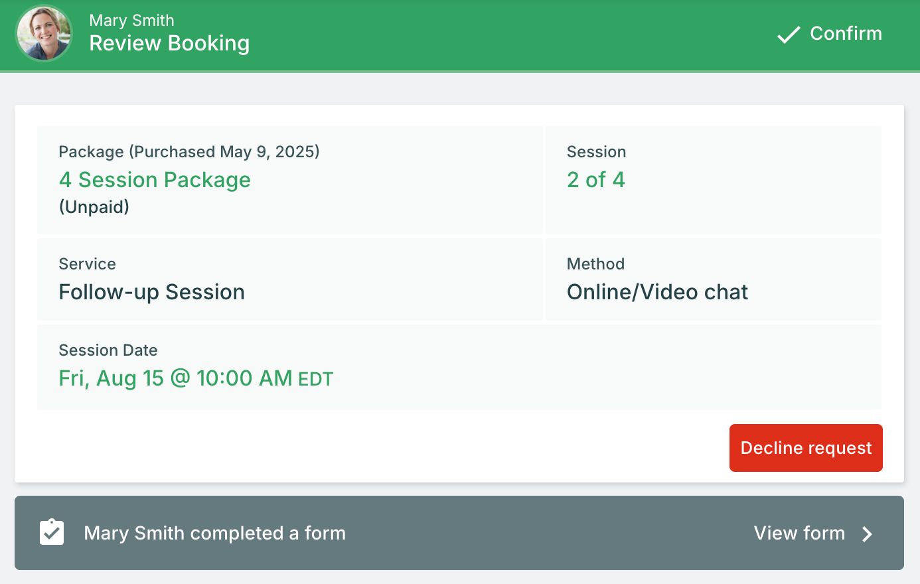The width and height of the screenshot is (920, 584).
Task: Click the Service field label
Action: [87, 264]
